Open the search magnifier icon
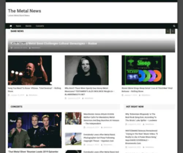The image size is (183, 153). [x=174, y=26]
